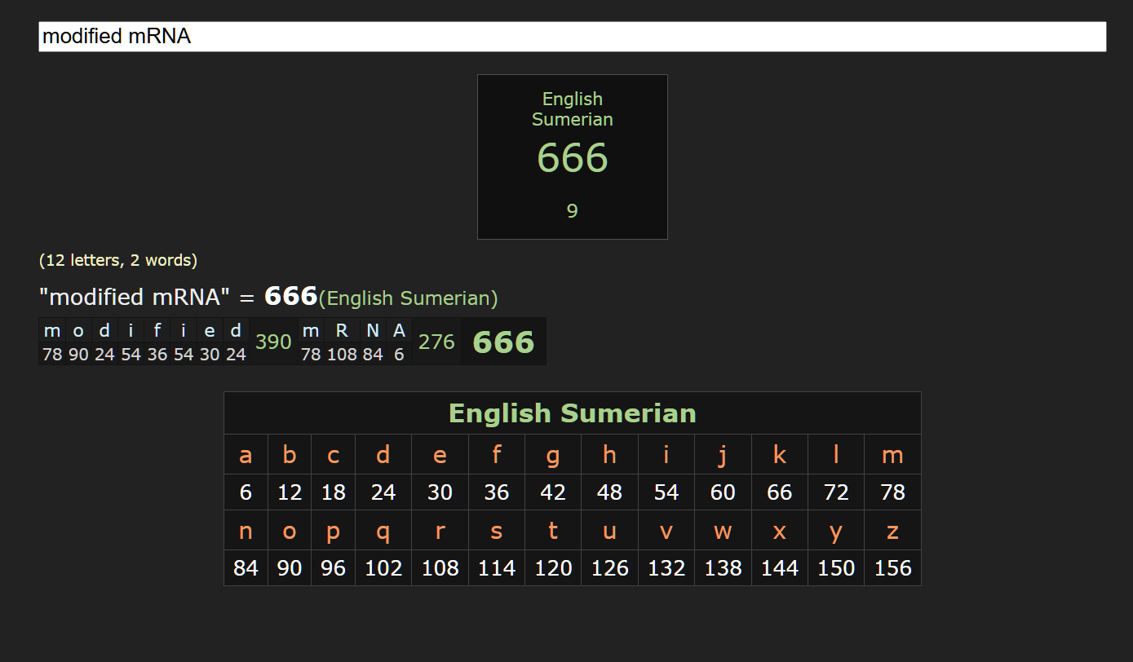Click value 144 under letter x

(x=780, y=568)
